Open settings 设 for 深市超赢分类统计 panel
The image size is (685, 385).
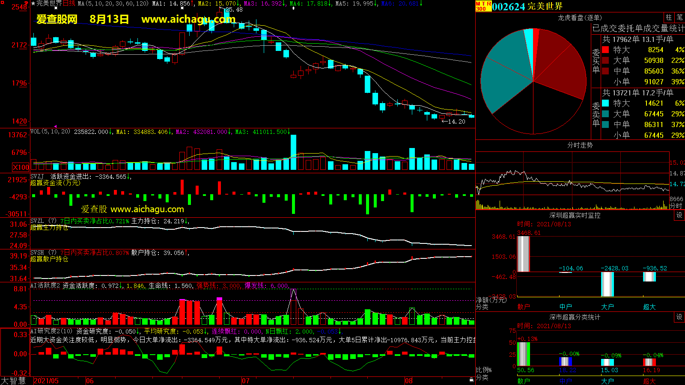[x=679, y=317]
